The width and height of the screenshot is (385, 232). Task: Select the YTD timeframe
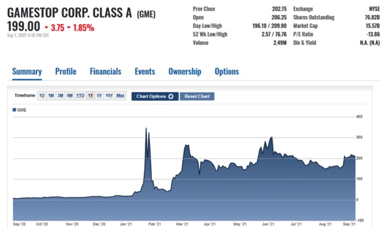pos(80,96)
